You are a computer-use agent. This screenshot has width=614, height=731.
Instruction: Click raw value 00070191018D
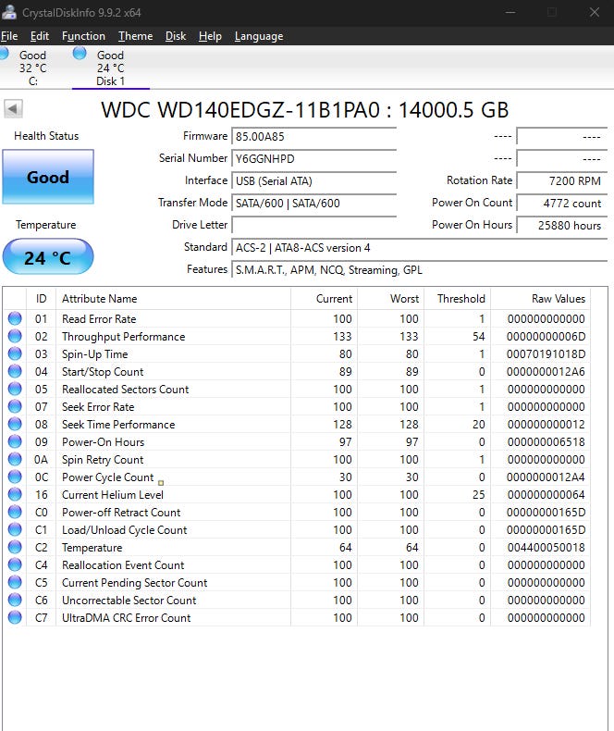546,354
